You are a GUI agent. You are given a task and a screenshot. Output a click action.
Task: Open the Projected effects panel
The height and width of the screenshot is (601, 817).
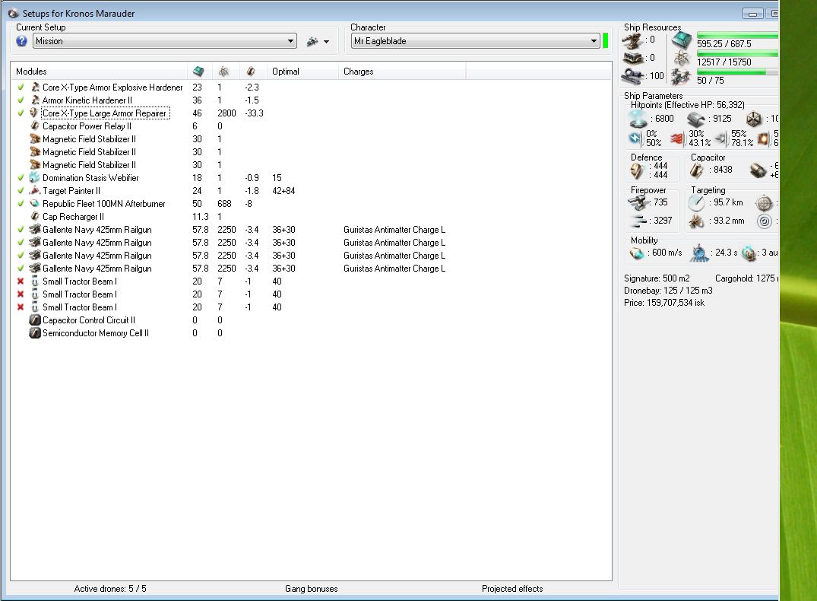pyautogui.click(x=512, y=589)
